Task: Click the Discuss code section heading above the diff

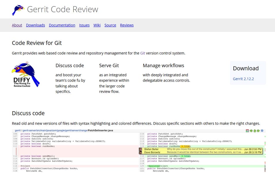Action: (x=28, y=113)
